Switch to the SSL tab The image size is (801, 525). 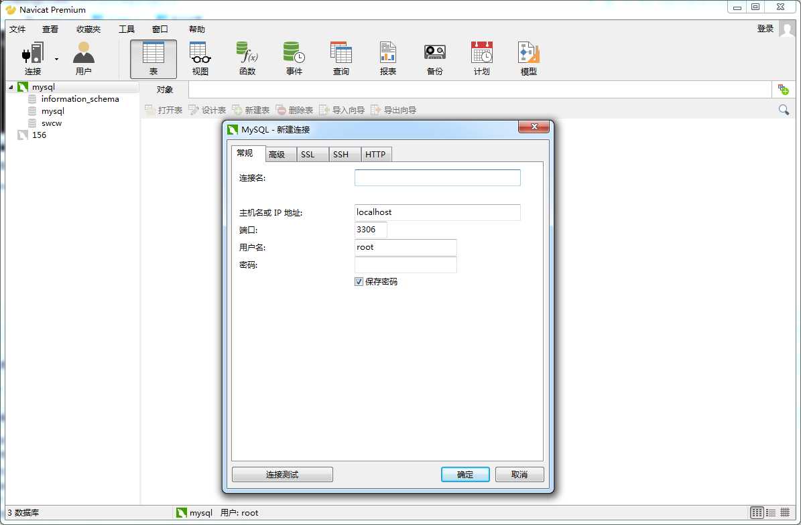click(x=312, y=155)
